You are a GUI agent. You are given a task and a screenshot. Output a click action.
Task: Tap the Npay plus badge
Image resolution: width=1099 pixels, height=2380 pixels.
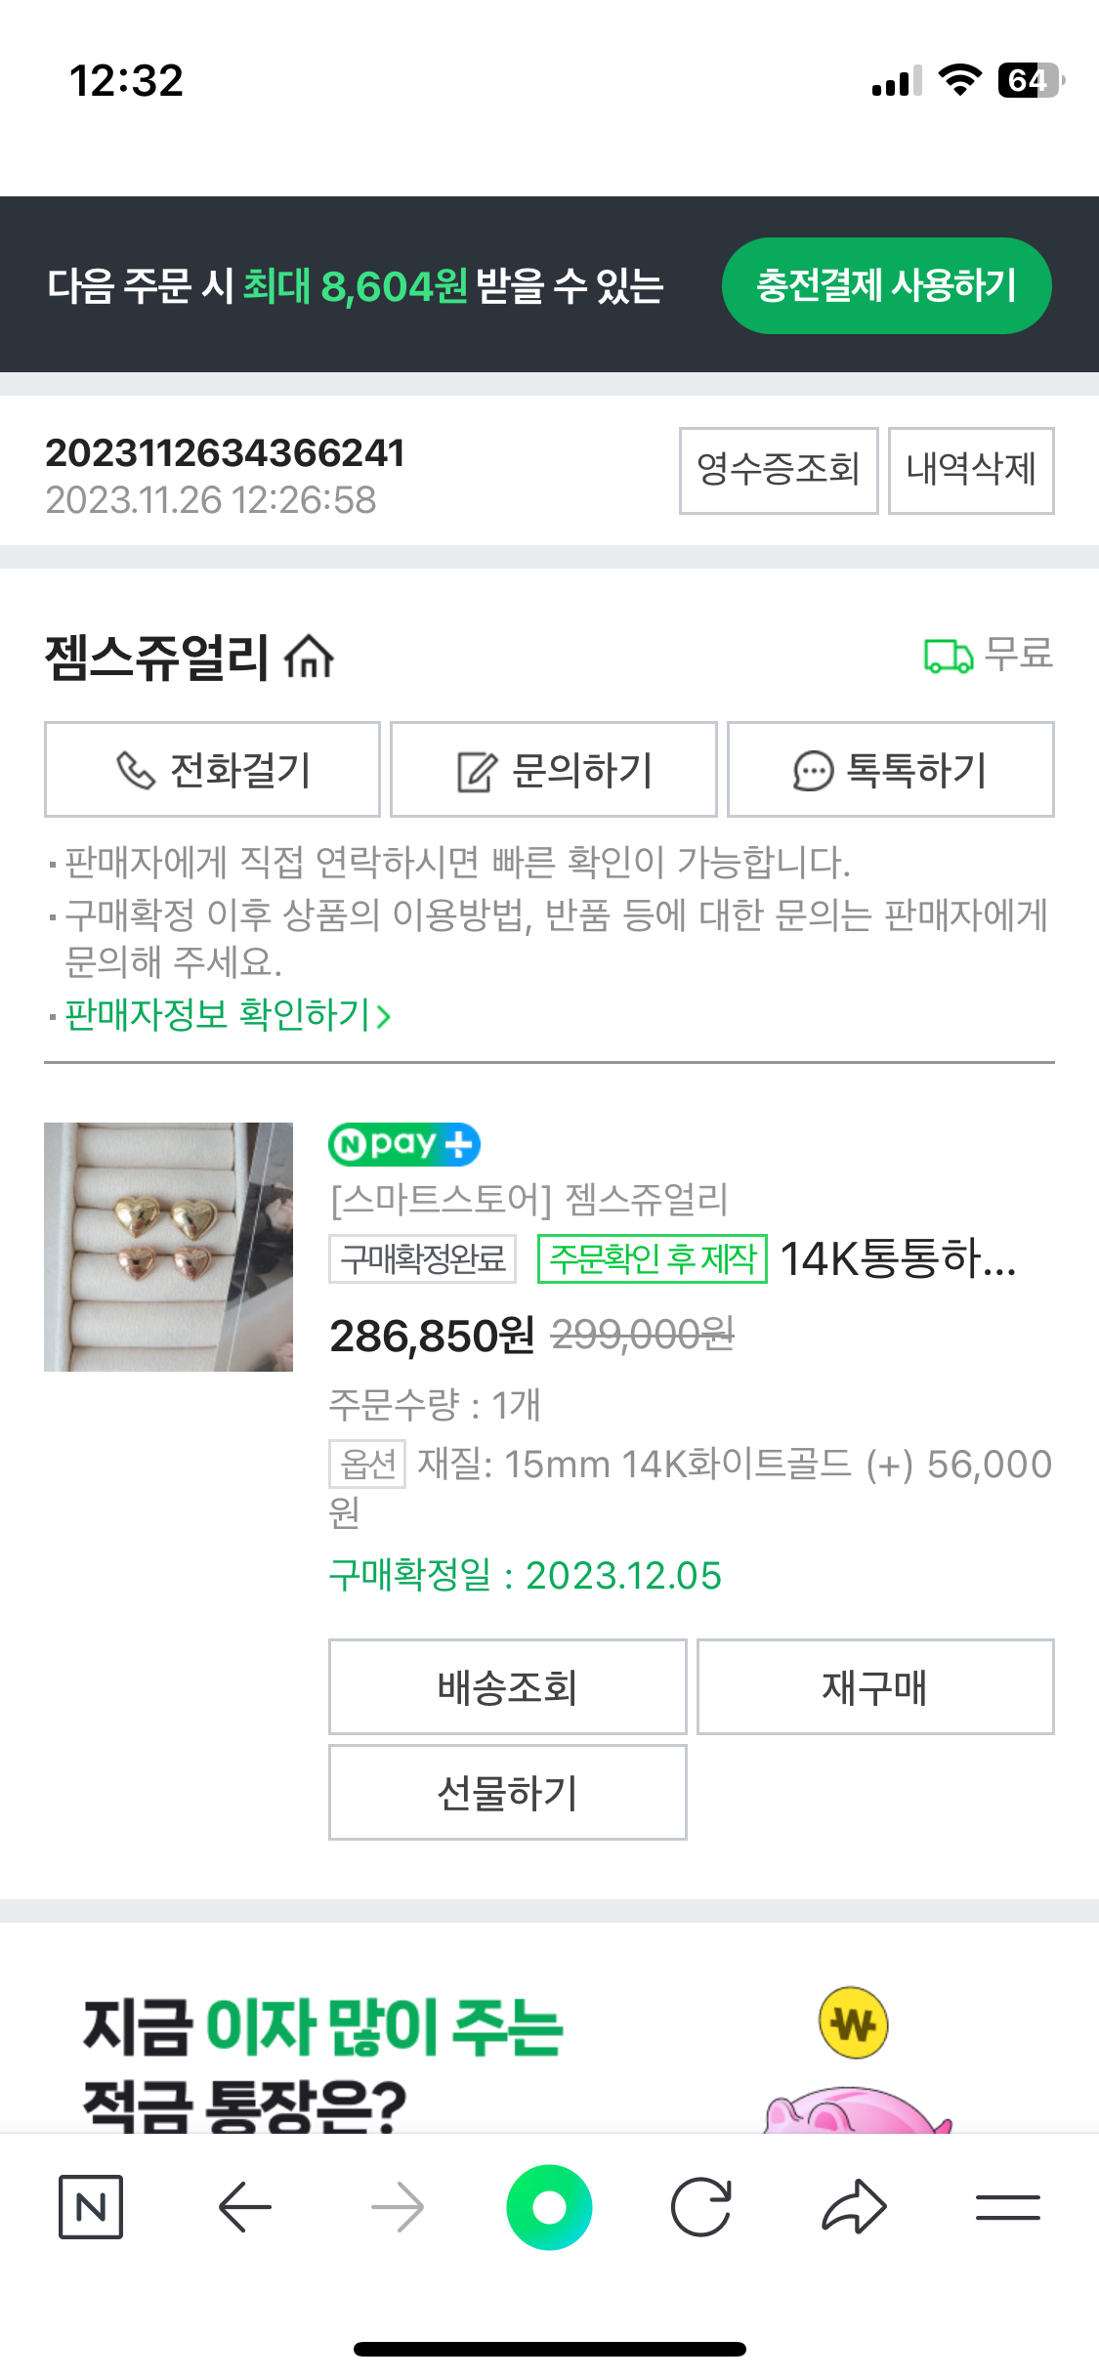[x=404, y=1144]
